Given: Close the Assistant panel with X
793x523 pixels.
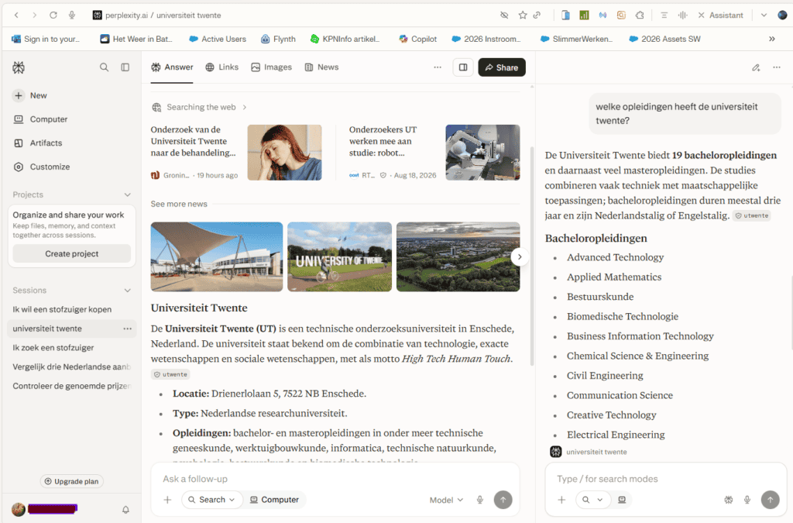Looking at the screenshot, I should tap(701, 15).
